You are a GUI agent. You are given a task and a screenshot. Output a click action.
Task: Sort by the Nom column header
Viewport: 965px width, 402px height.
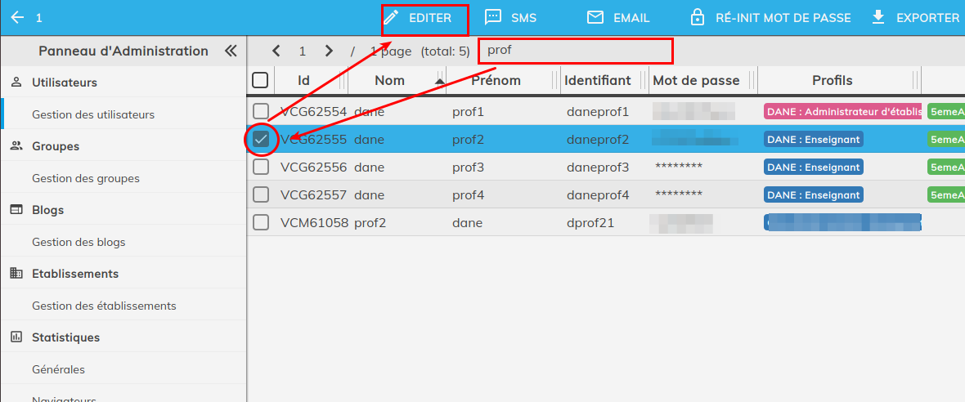coord(390,80)
